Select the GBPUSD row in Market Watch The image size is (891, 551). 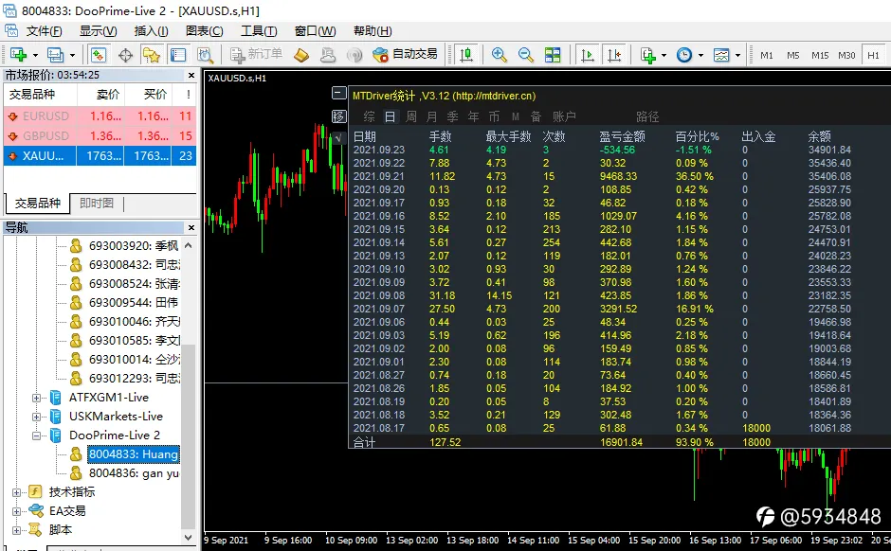pos(100,135)
